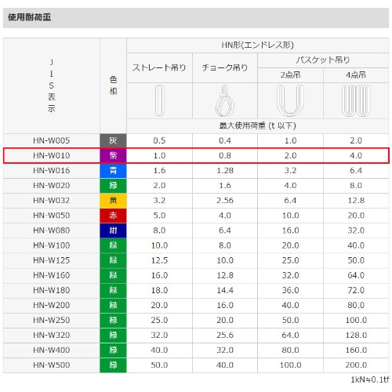The image size is (392, 392).
Task: Click the 1.28 choke value for HN-W016
Action: (225, 170)
